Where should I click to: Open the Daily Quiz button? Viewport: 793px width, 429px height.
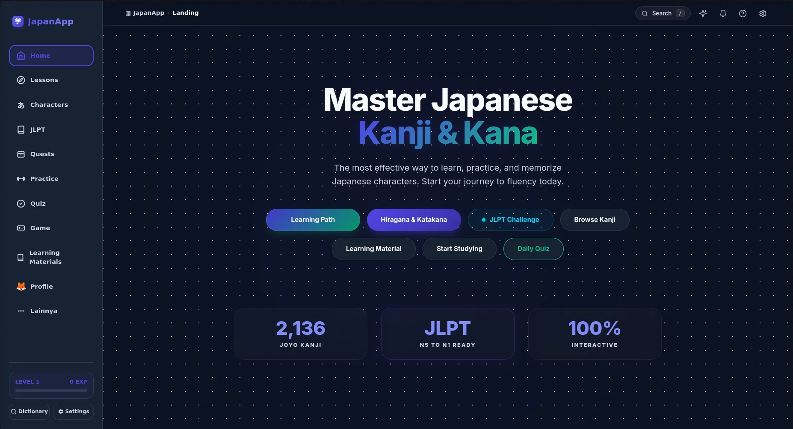pyautogui.click(x=533, y=249)
